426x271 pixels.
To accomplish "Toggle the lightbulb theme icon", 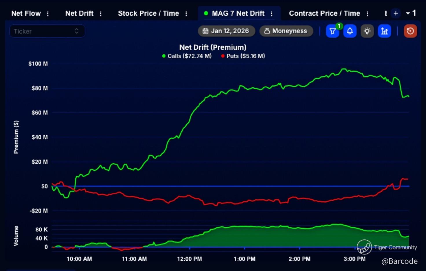I will (x=367, y=31).
